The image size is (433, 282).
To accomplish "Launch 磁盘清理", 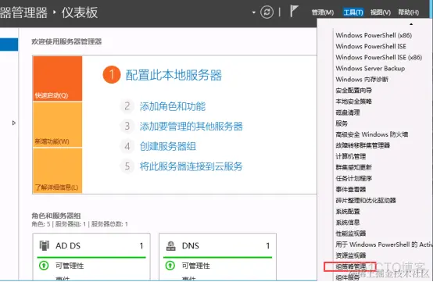I will [348, 112].
